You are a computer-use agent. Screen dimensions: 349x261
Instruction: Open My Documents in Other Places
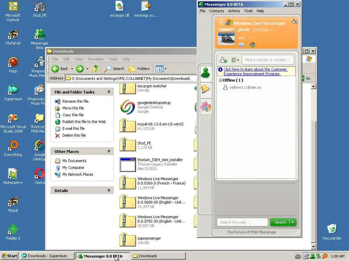coord(74,161)
